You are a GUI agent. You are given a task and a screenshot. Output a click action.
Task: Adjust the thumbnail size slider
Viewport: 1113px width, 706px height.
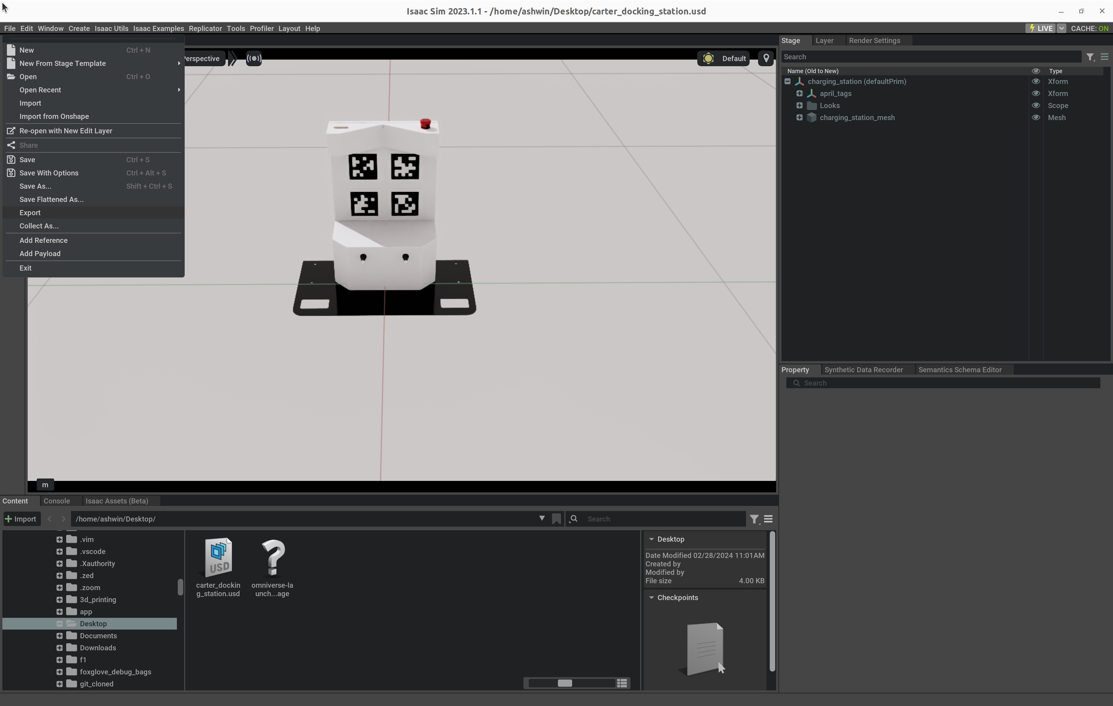565,683
